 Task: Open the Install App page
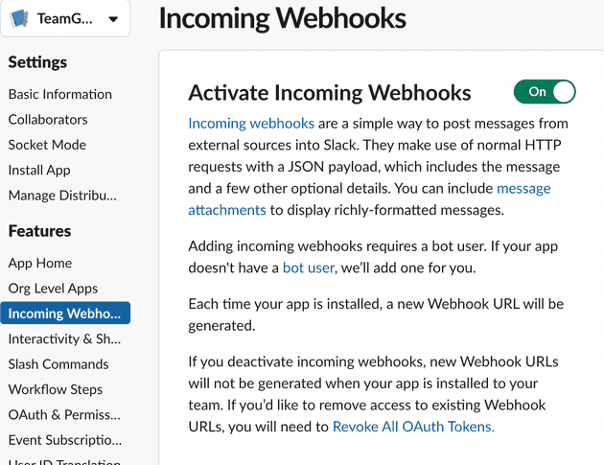click(39, 171)
